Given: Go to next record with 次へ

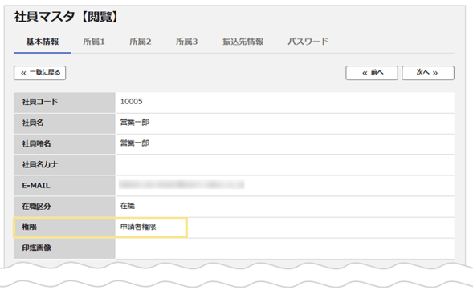Looking at the screenshot, I should (x=428, y=73).
